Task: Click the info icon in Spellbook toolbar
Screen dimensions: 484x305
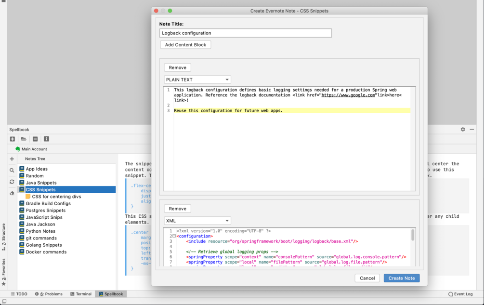Action: pos(46,139)
